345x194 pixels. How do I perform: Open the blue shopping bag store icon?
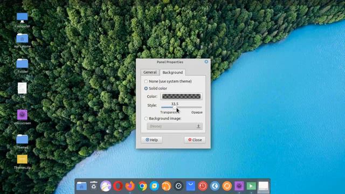(190, 186)
